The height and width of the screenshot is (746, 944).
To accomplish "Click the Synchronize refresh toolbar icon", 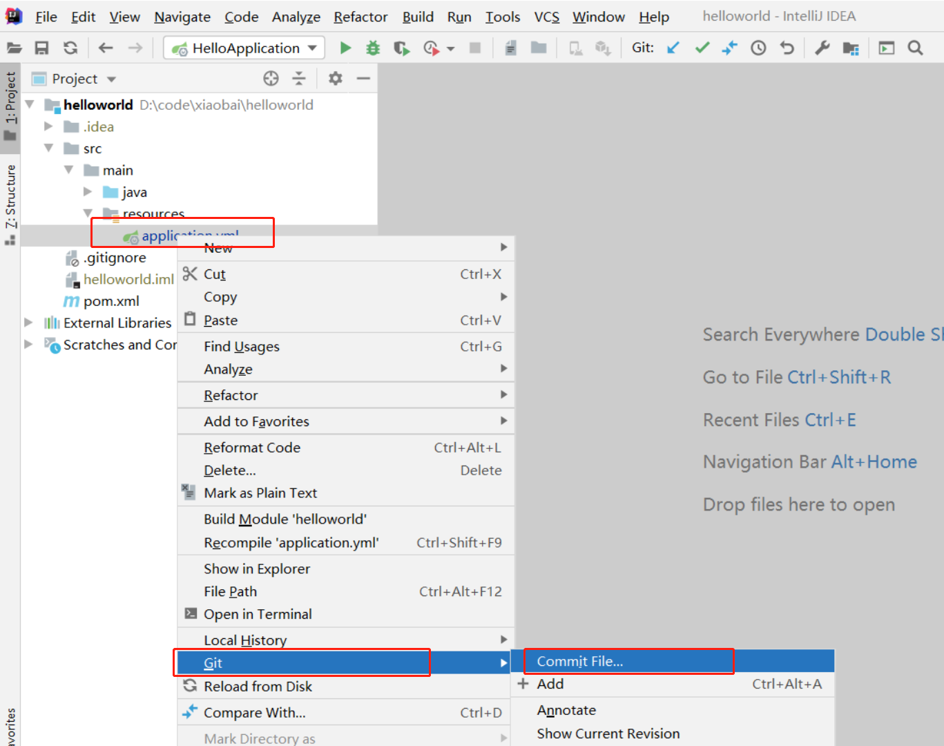I will click(x=70, y=48).
